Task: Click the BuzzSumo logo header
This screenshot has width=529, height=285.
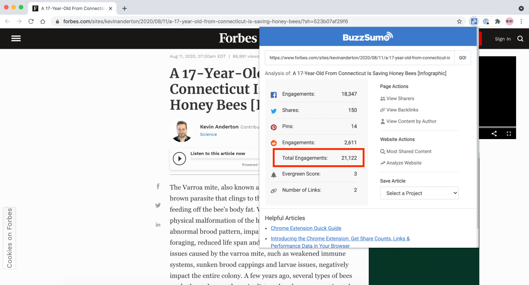Action: [x=368, y=37]
